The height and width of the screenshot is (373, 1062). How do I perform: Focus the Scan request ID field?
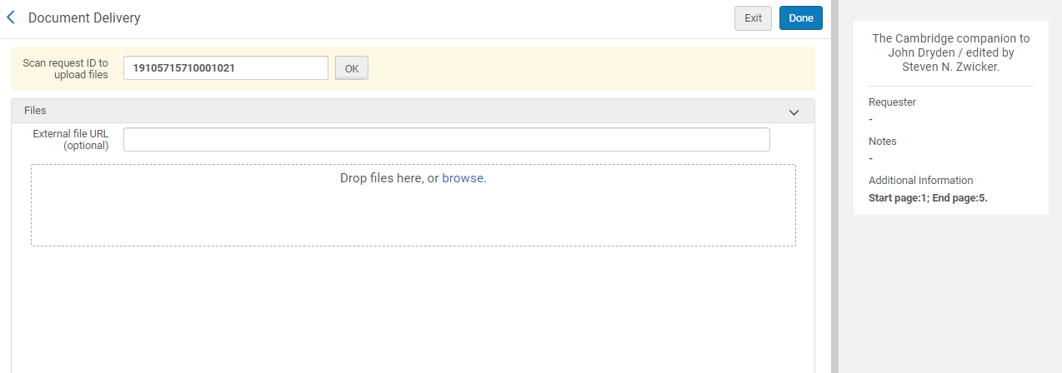pos(225,68)
